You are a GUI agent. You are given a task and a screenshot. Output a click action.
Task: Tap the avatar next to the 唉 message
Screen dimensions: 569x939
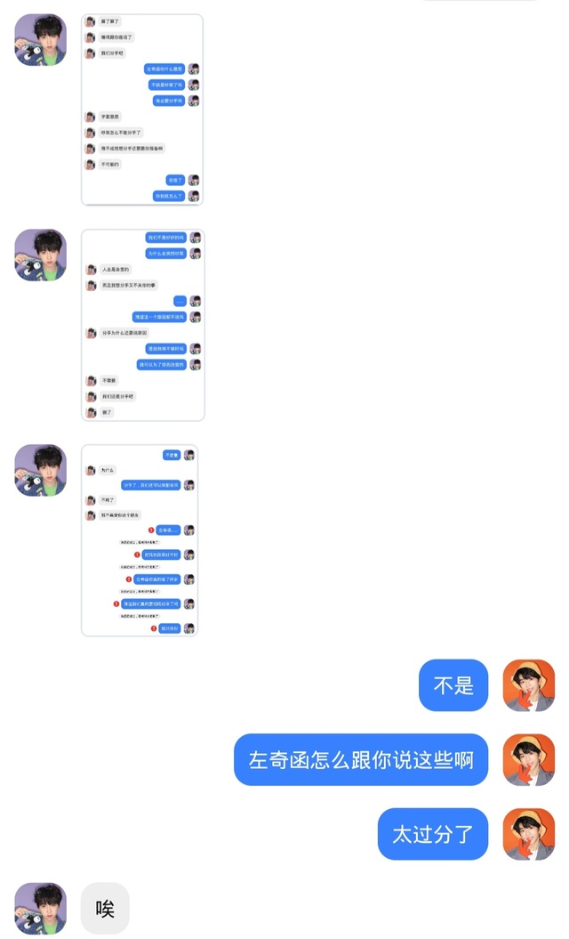click(x=41, y=908)
